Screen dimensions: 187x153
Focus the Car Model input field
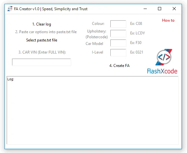pos(118,43)
